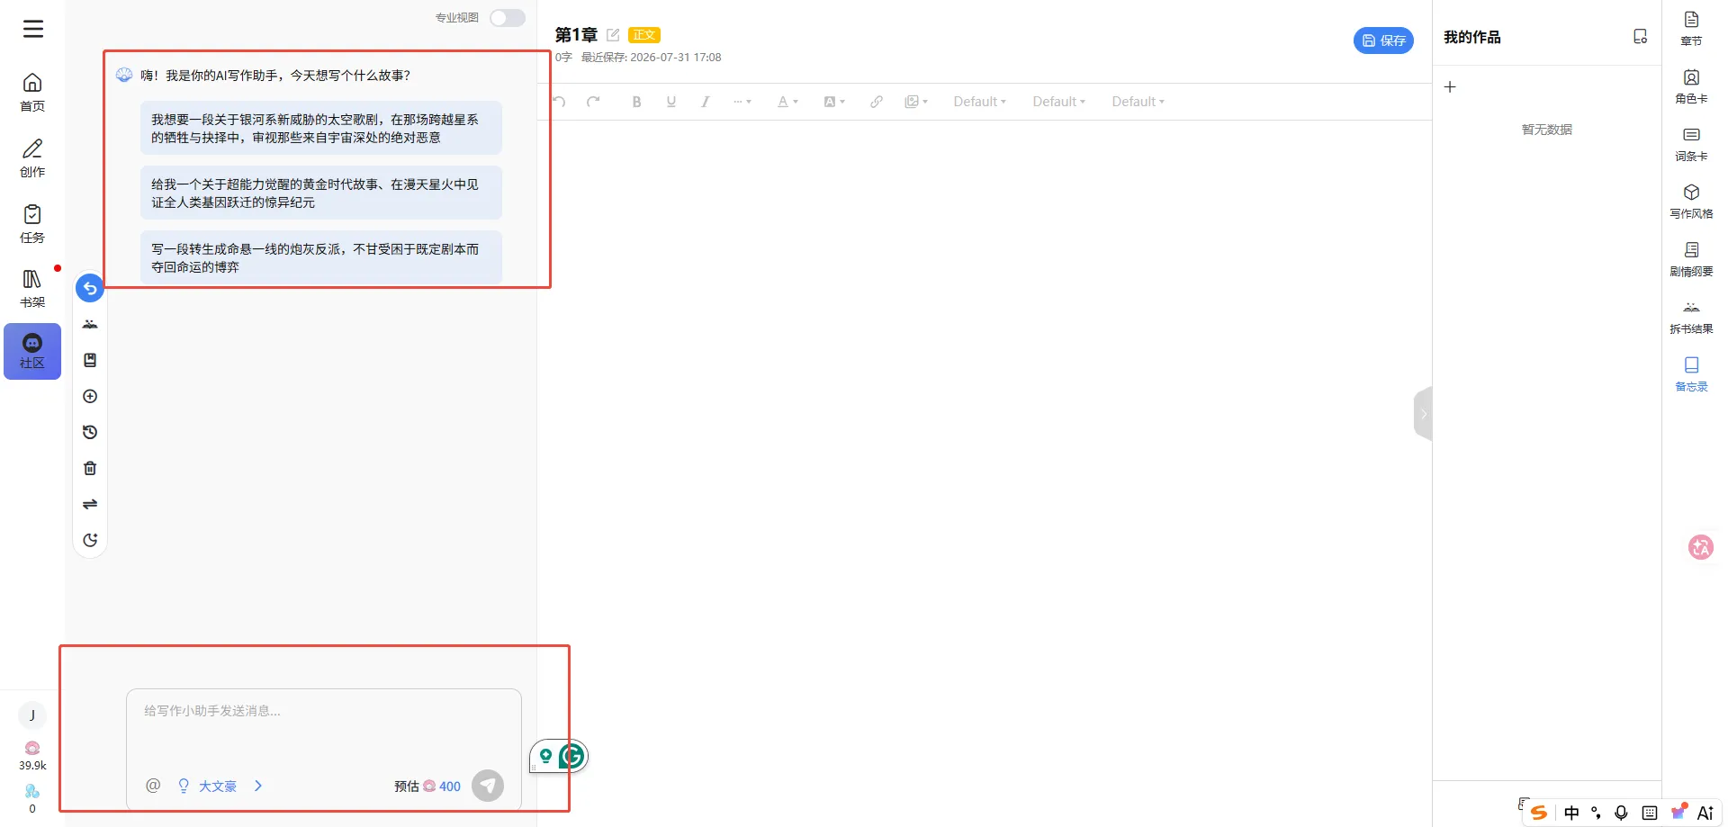Click the plus to add a work
The height and width of the screenshot is (827, 1728).
tap(1450, 87)
